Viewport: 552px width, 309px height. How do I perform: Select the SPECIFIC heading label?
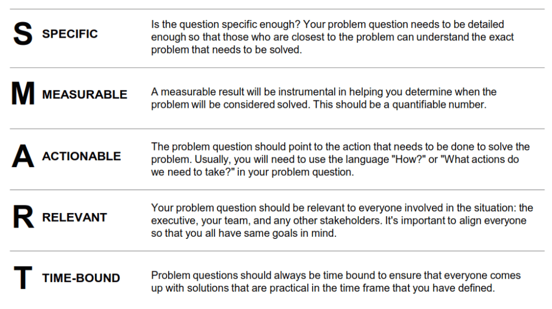(70, 34)
